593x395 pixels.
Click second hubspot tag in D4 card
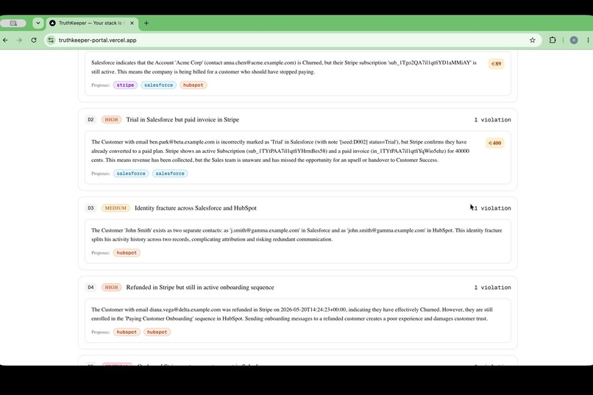pos(157,332)
